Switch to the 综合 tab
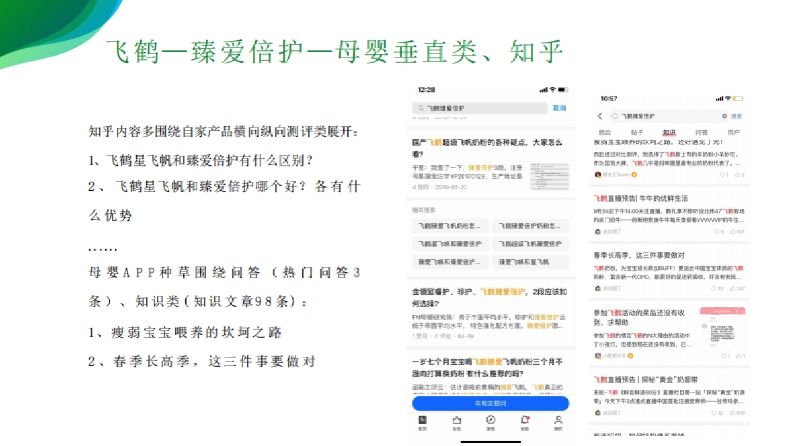The image size is (794, 446). pos(605,132)
